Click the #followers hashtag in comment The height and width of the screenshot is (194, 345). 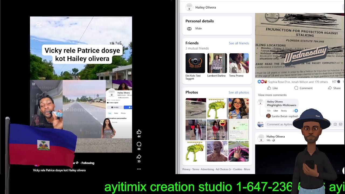pos(289,105)
